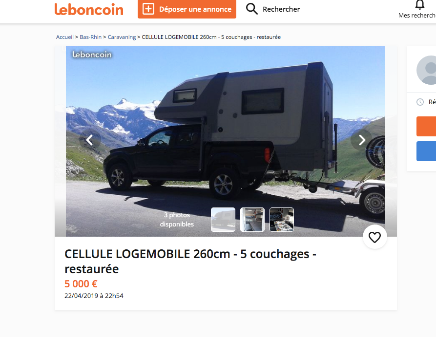This screenshot has width=436, height=337.
Task: Open the Caravaning category breadcrumb
Action: [122, 37]
